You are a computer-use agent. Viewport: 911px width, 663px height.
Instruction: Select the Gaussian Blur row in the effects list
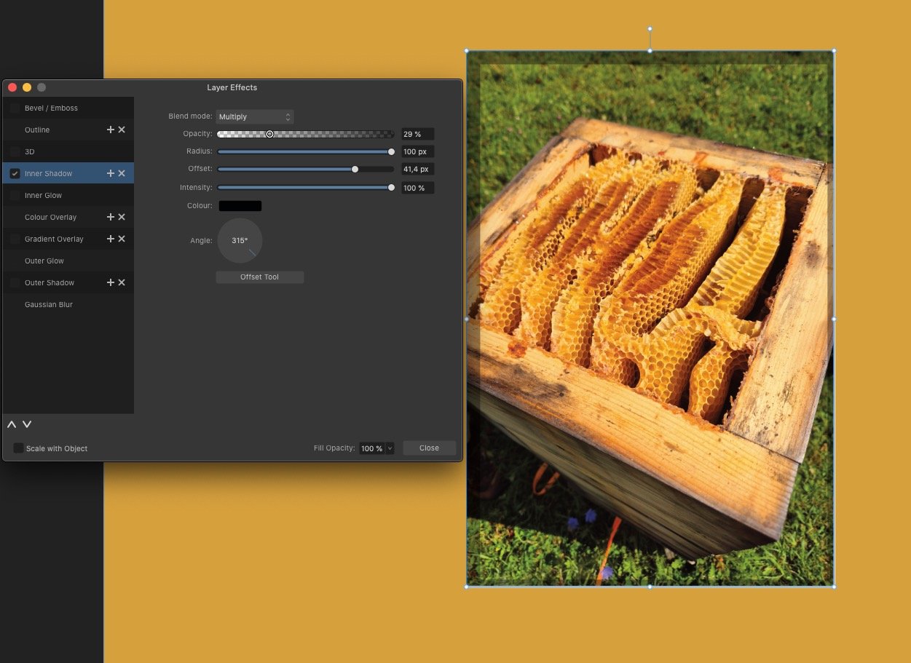tap(68, 304)
